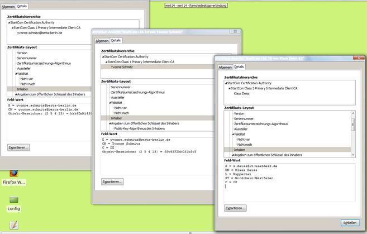This screenshot has width=367, height=234.
Task: Select Aussteller row in Klaus Deiss window
Action: 241,129
